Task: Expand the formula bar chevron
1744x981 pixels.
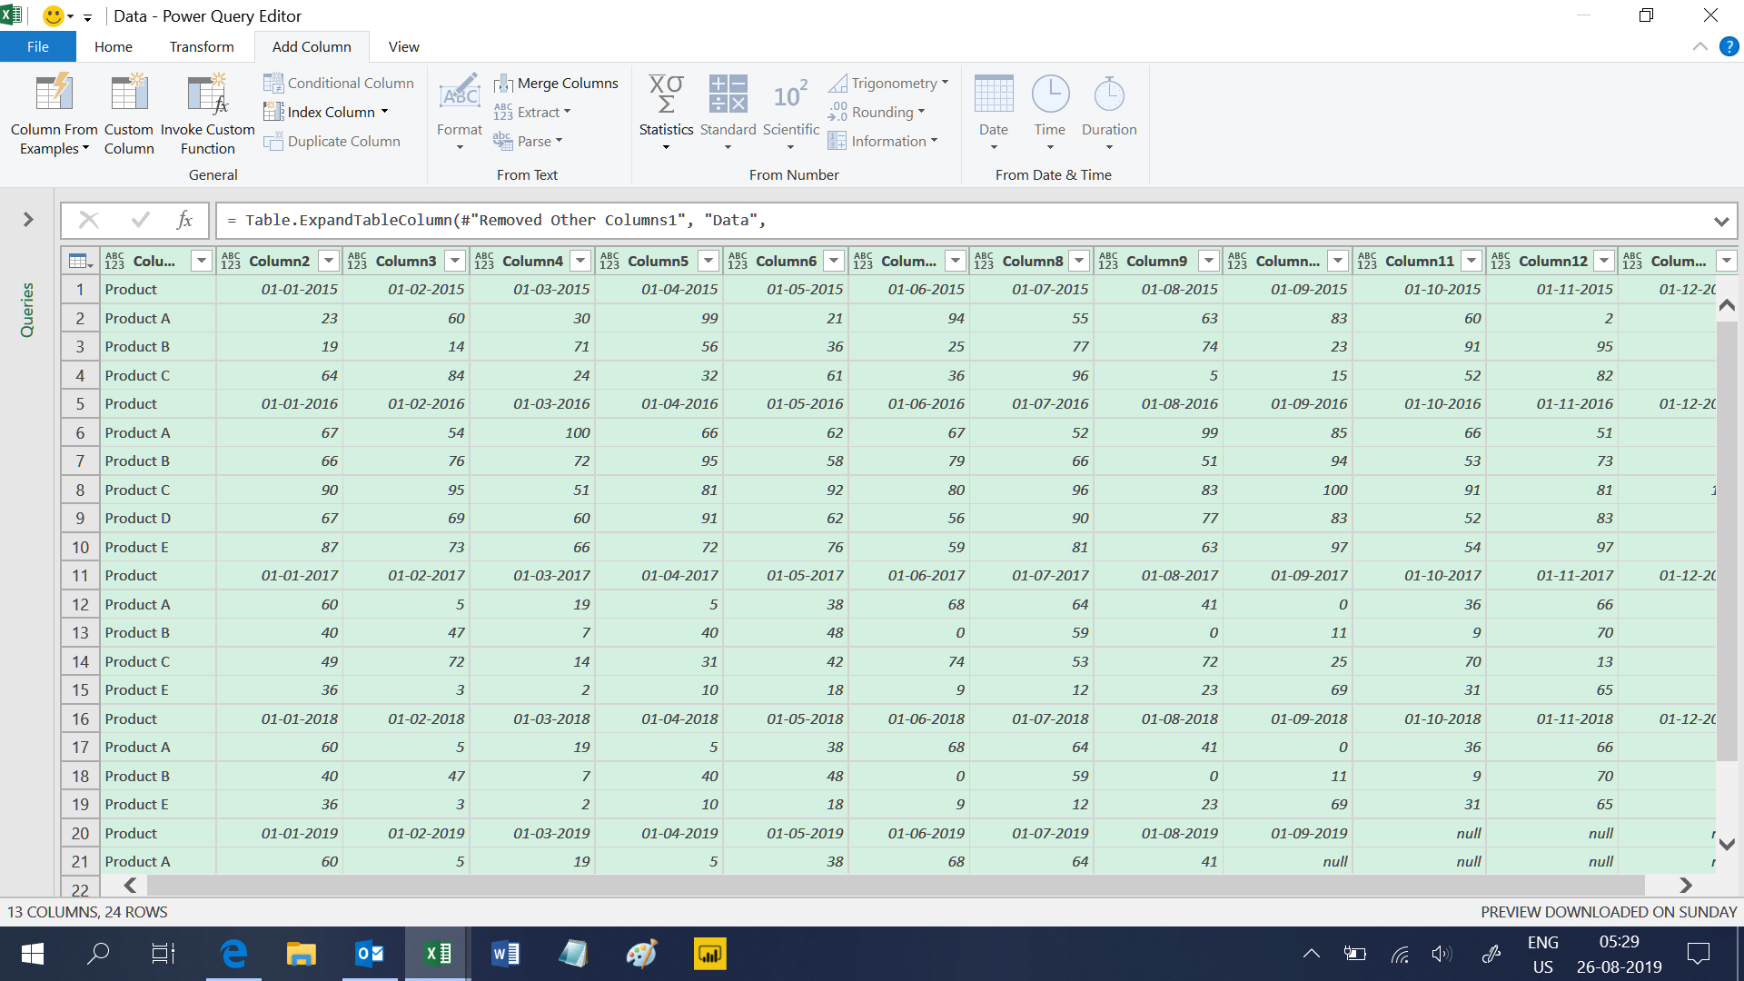Action: [x=1720, y=221]
